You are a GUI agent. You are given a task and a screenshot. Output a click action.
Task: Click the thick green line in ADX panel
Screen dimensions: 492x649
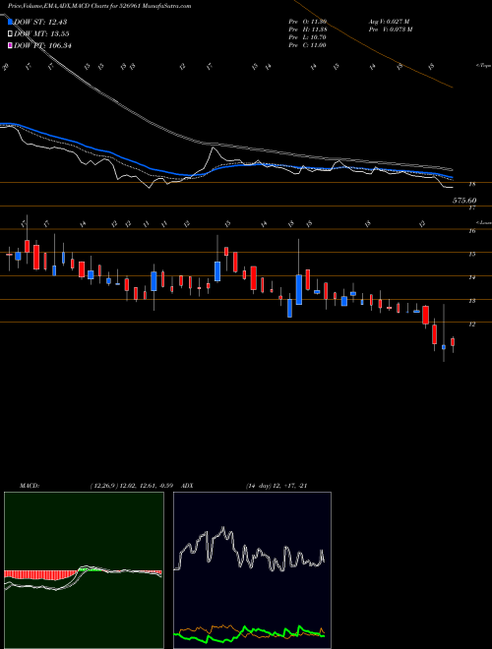tap(249, 635)
